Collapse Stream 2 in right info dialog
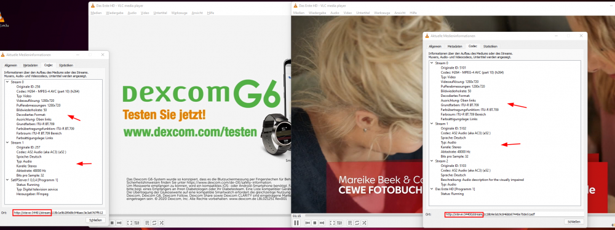 (432, 161)
